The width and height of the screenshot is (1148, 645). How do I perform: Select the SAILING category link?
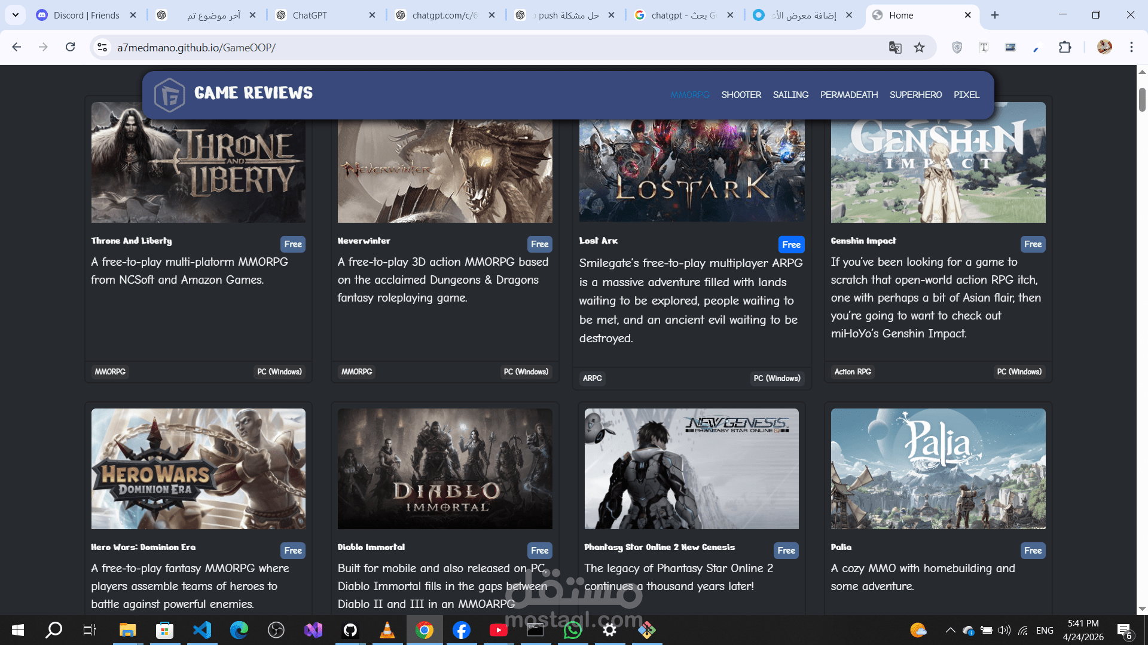(x=790, y=94)
